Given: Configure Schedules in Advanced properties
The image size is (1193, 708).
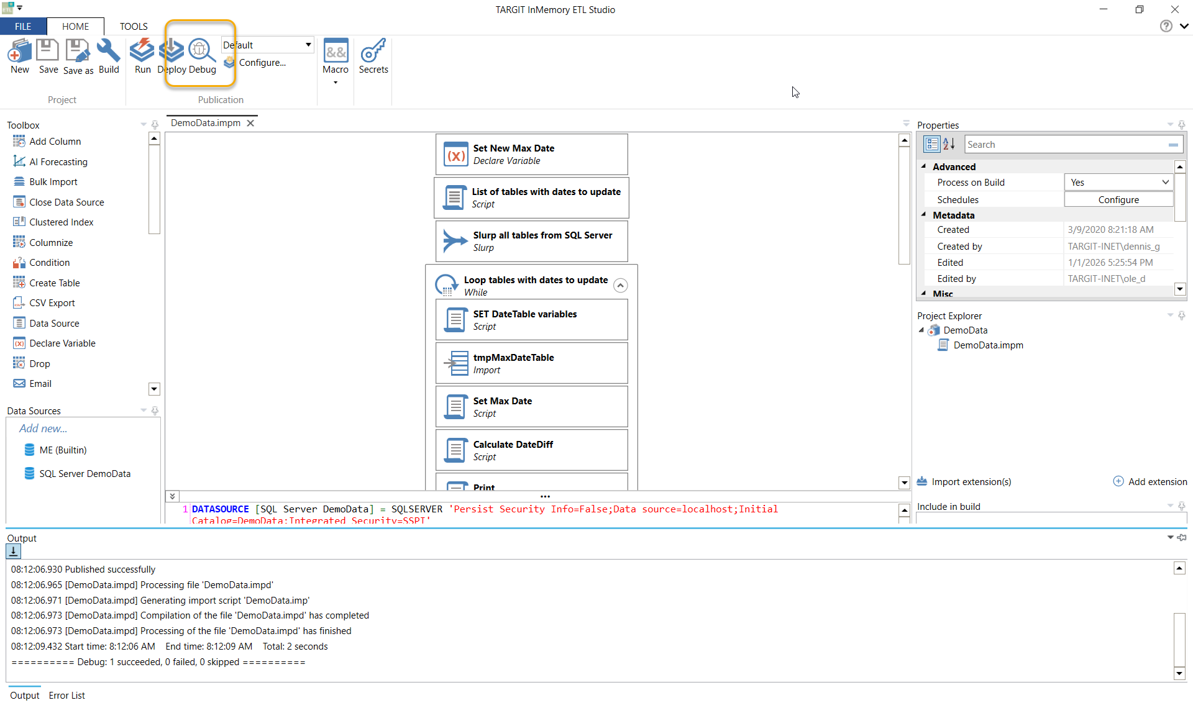Looking at the screenshot, I should pyautogui.click(x=1118, y=199).
